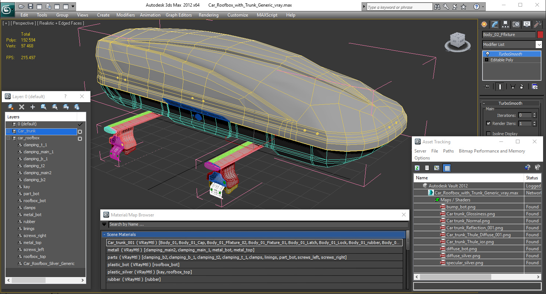
Task: Open the Customize menu
Action: coord(238,15)
